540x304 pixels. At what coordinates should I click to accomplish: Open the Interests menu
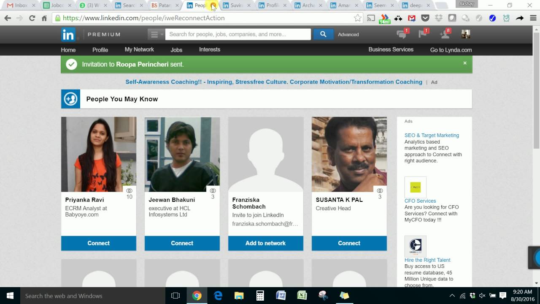[x=210, y=49]
